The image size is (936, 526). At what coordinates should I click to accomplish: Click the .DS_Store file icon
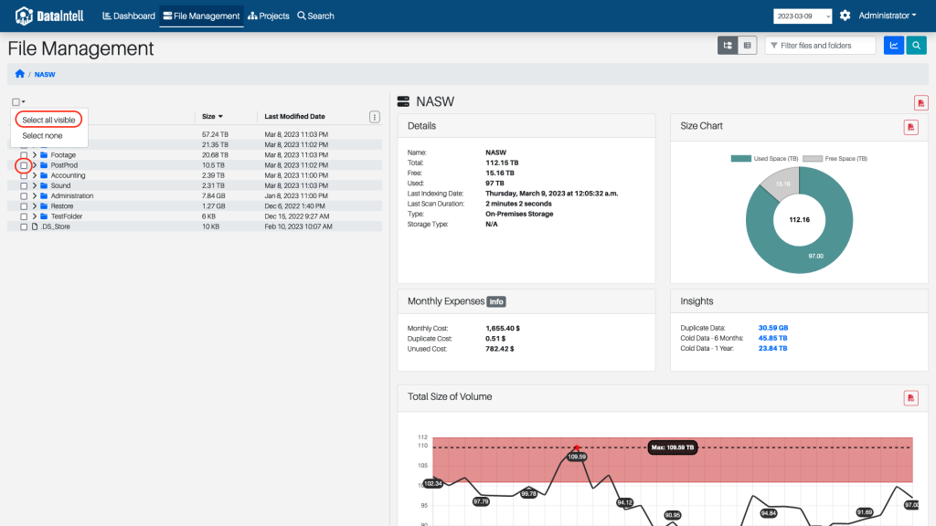[35, 226]
